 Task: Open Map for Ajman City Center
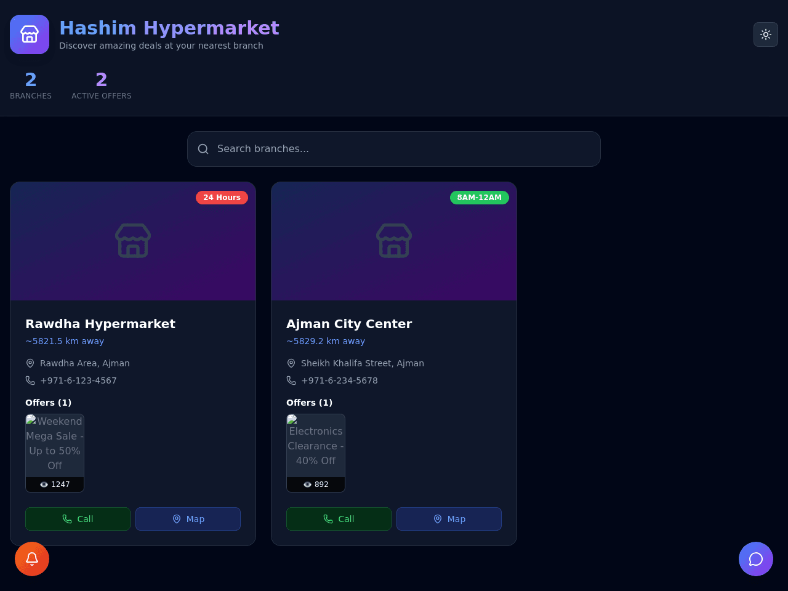449,519
